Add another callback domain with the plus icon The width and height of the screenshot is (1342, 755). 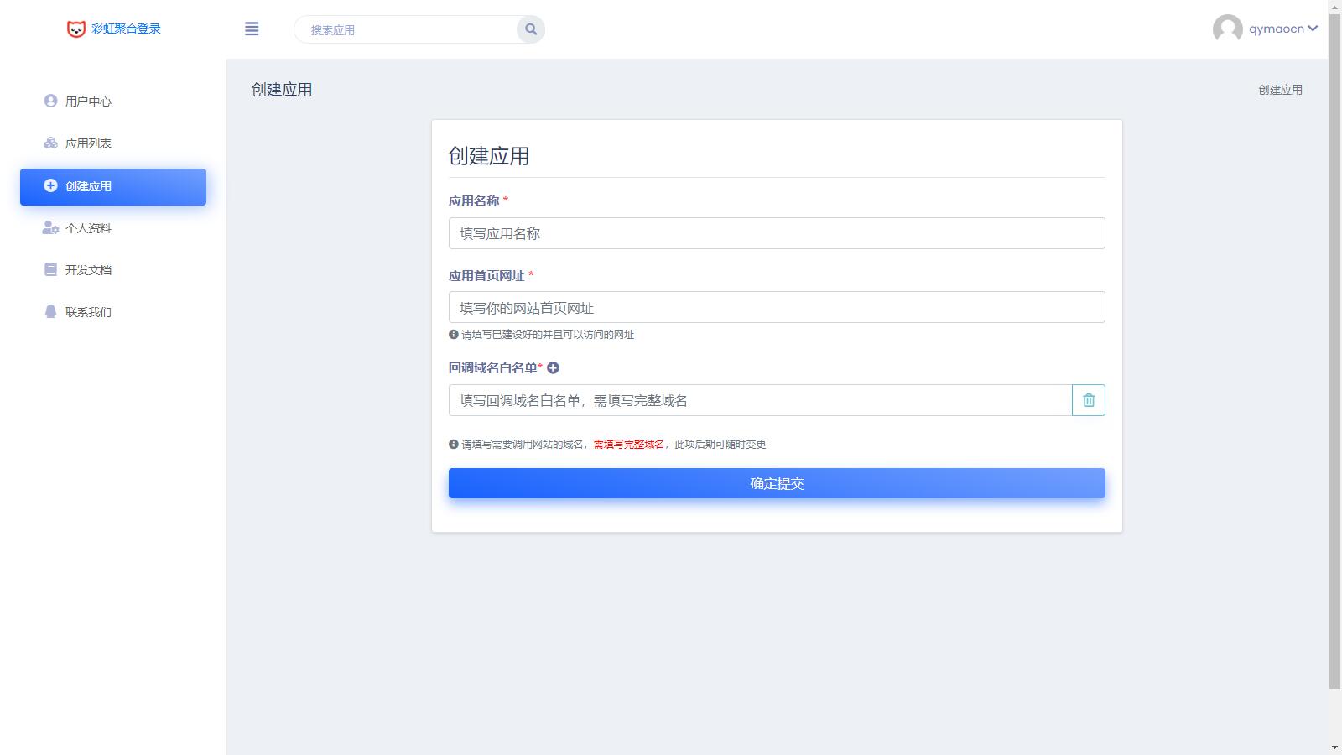coord(554,367)
